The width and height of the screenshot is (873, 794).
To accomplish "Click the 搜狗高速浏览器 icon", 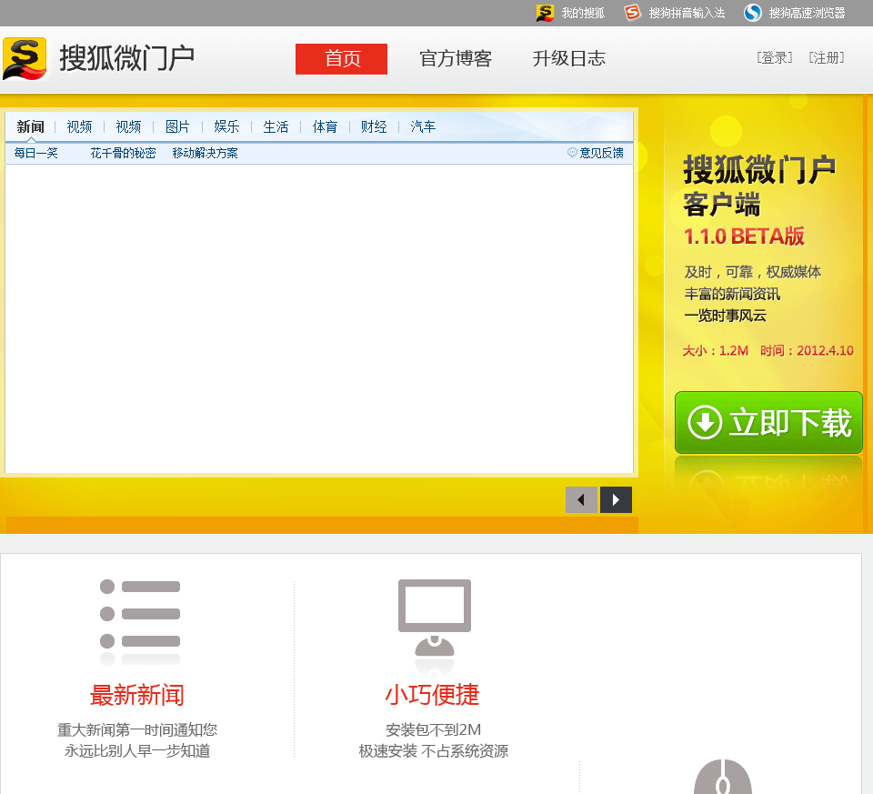I will 753,12.
